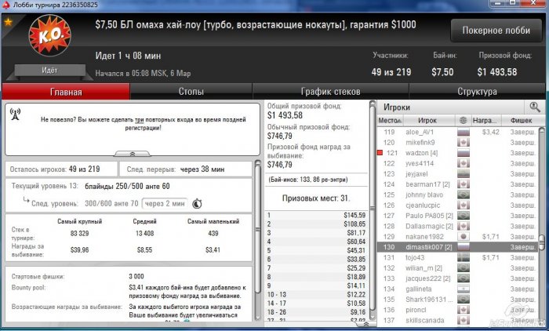The width and height of the screenshot is (549, 331).
Task: Select player row pironcl
Action: point(457,310)
